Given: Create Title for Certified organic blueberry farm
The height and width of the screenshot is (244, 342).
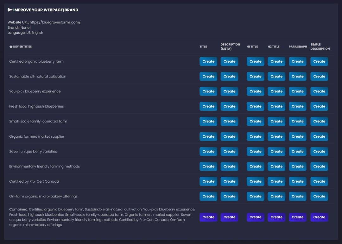Looking at the screenshot, I should click(208, 61).
